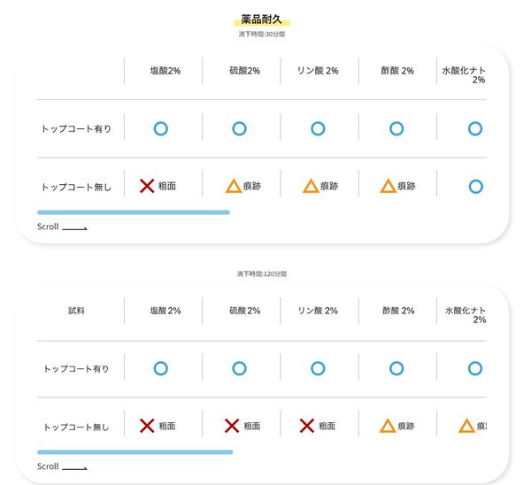This screenshot has width=531, height=485.
Task: Click the red X under 硫酸2% in the 120分間 table
Action: [x=232, y=426]
